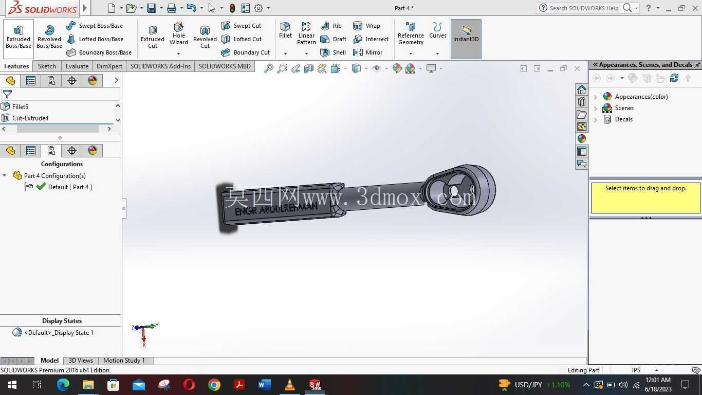Screen dimensions: 702x395
Task: Expand the Hole Wizard dropdown arrow
Action: tap(179, 53)
